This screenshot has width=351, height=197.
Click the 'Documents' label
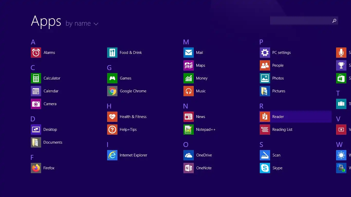click(x=53, y=142)
